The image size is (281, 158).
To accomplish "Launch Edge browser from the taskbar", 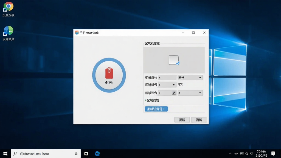I will tap(97, 154).
